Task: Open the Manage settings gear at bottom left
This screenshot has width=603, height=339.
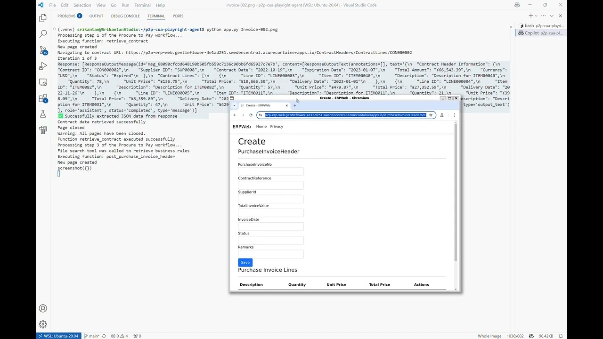Action: pyautogui.click(x=43, y=324)
